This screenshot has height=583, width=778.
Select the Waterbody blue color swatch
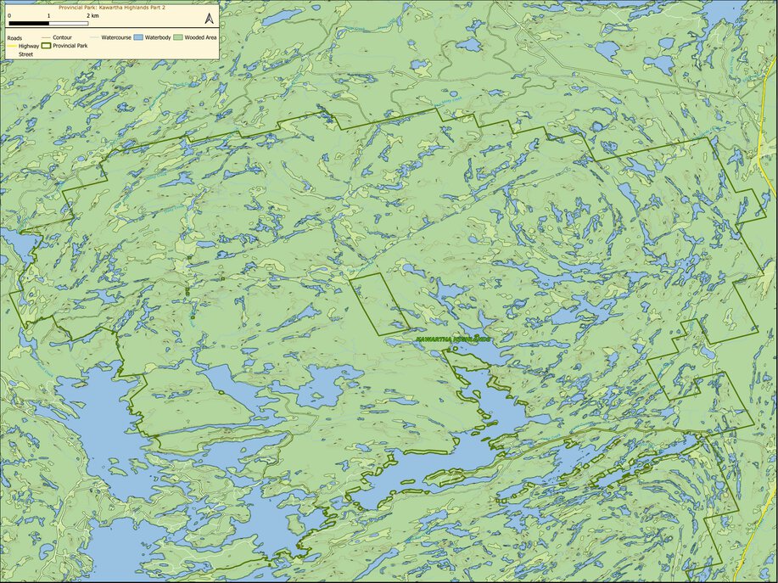138,38
